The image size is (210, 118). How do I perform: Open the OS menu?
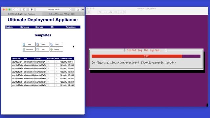pyautogui.click(x=52, y=27)
